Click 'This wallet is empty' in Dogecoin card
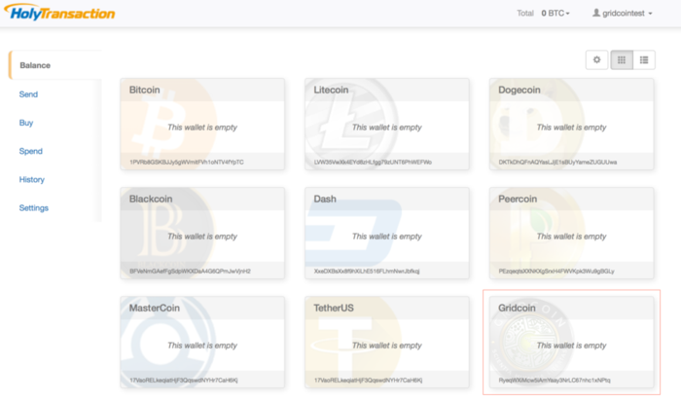This screenshot has width=681, height=401. [572, 128]
